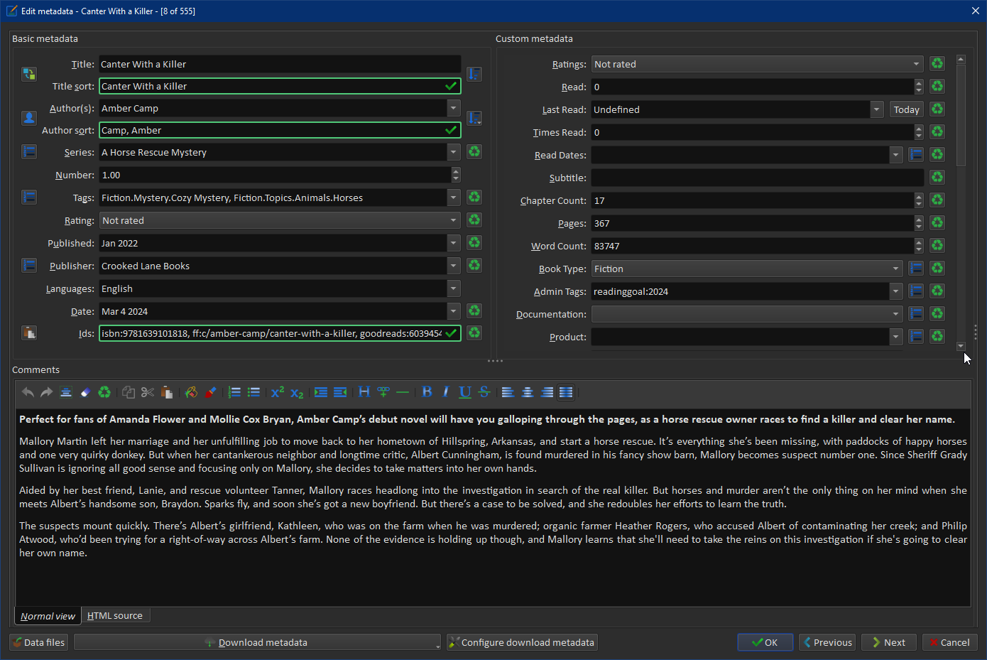The height and width of the screenshot is (660, 987).
Task: Click the custom metadata vertical scrollbar
Action: point(961,115)
